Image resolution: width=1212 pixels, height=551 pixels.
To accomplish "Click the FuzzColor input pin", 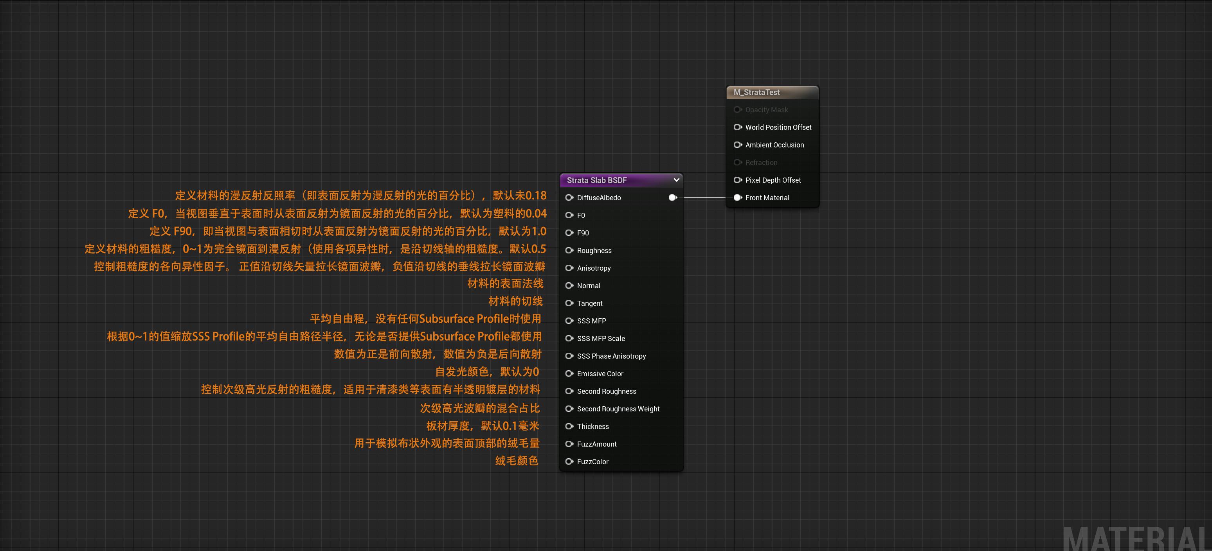I will (x=569, y=462).
